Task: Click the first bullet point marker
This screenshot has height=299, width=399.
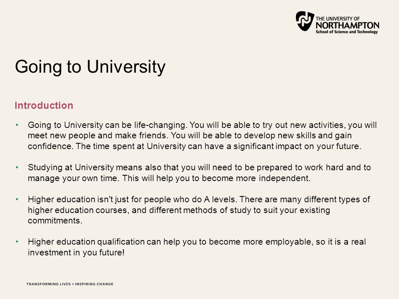Action: [x=17, y=125]
